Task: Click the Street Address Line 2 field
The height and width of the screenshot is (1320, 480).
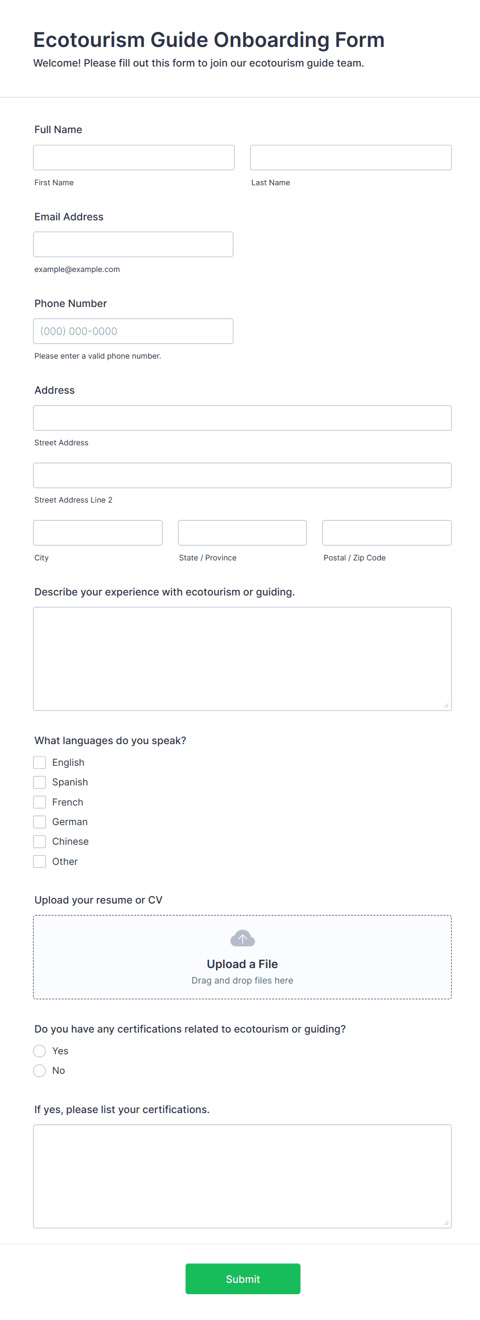Action: pyautogui.click(x=242, y=475)
